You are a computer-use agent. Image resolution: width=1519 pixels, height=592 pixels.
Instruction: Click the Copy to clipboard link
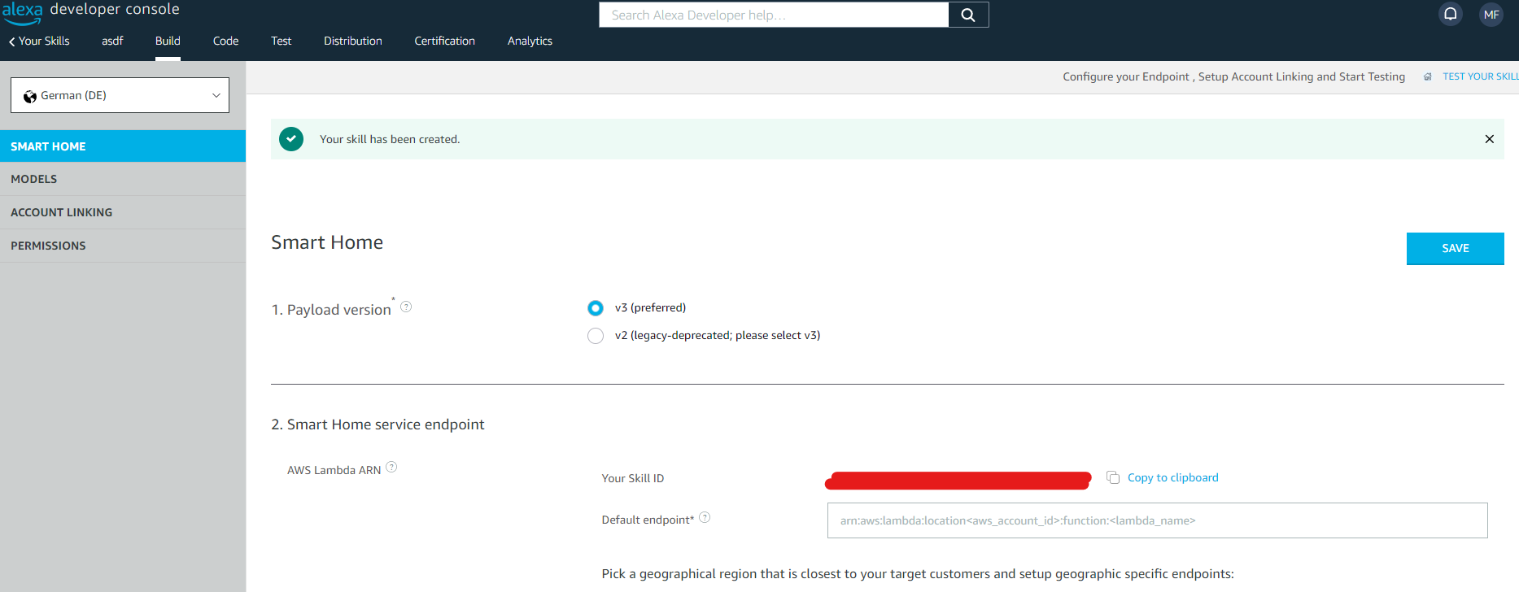1172,477
